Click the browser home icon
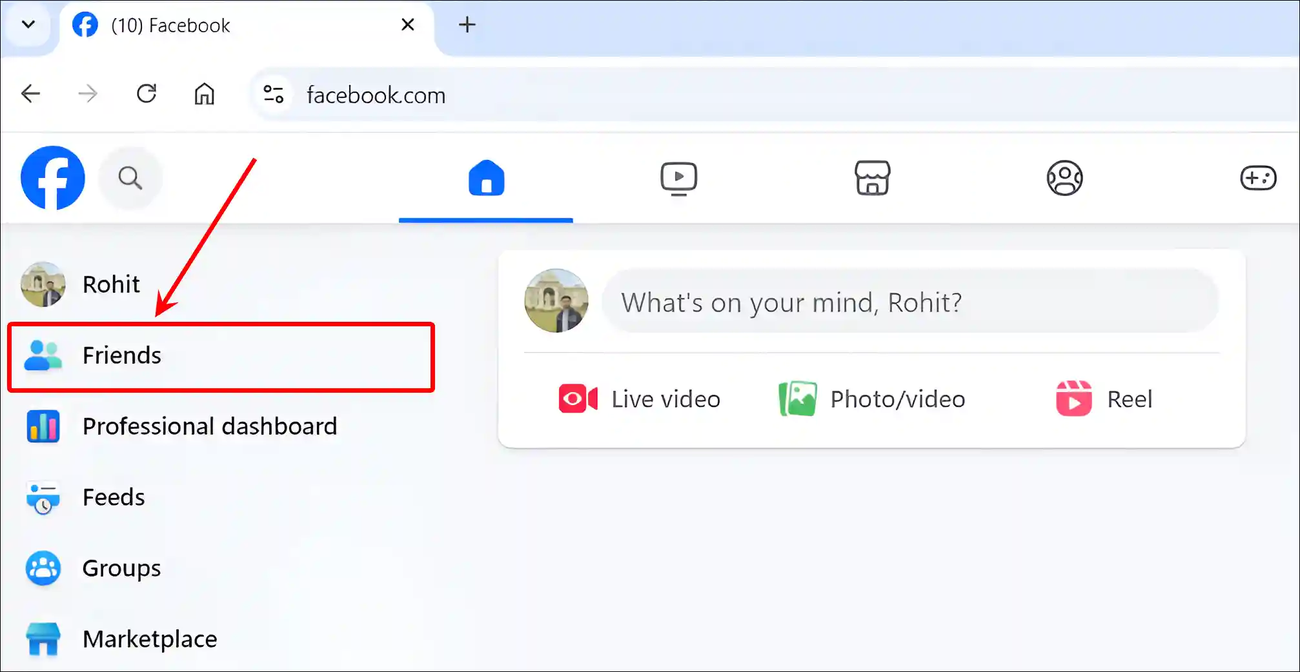 coord(205,94)
